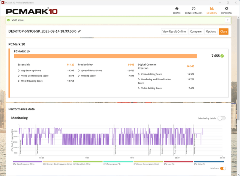Expand Writing Score details
This screenshot has width=240, height=176.
tap(79, 76)
